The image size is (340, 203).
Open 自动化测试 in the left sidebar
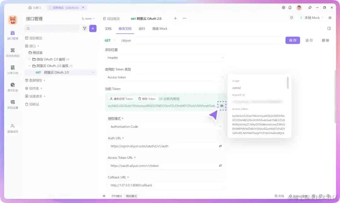13,52
